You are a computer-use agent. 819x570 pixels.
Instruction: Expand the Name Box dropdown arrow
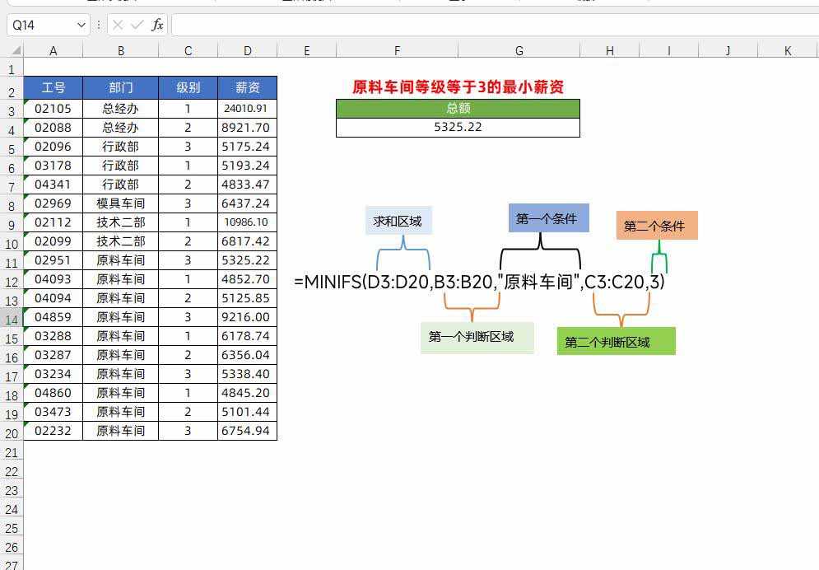pyautogui.click(x=81, y=25)
